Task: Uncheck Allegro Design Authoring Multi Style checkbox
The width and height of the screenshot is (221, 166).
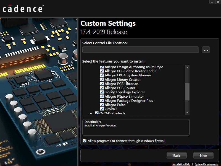Action: (x=102, y=67)
